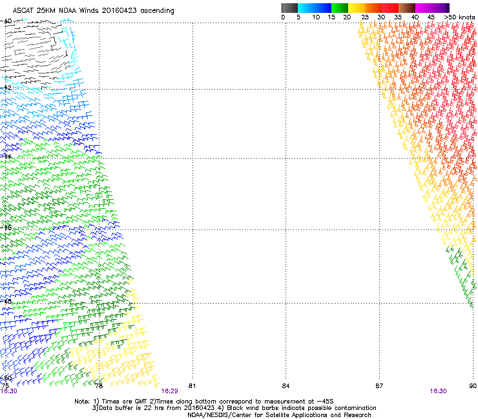Click the longitude label 81
Viewport: 478px width, 419px height.
pyautogui.click(x=192, y=386)
